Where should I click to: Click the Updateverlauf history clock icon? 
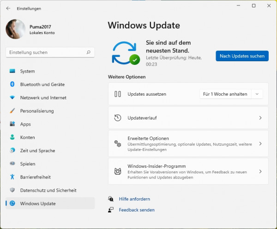coord(117,118)
